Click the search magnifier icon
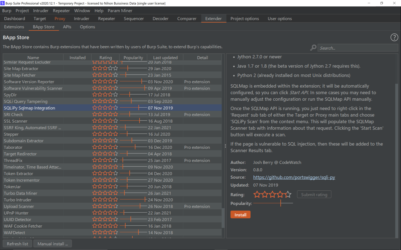The image size is (401, 250). tap(313, 48)
